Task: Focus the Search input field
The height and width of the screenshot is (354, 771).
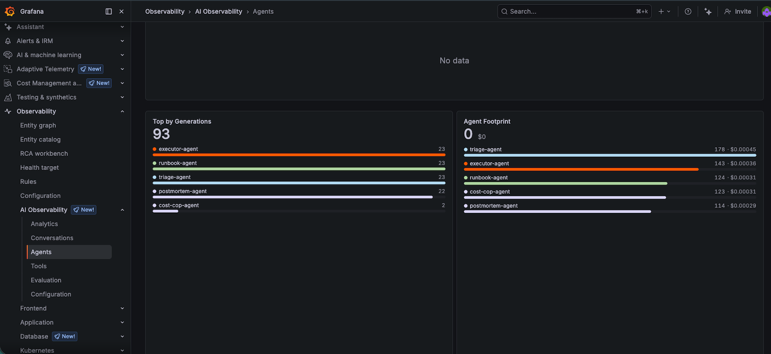Action: [574, 11]
